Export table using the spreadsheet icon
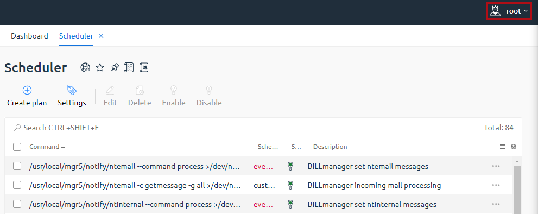The width and height of the screenshot is (538, 214). [144, 67]
